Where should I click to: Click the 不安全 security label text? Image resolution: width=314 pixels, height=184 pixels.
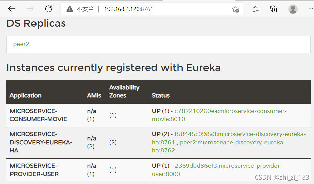(x=85, y=9)
